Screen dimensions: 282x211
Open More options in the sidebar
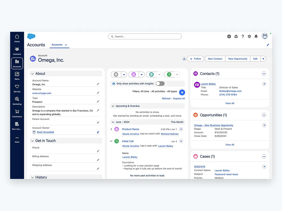(17, 140)
